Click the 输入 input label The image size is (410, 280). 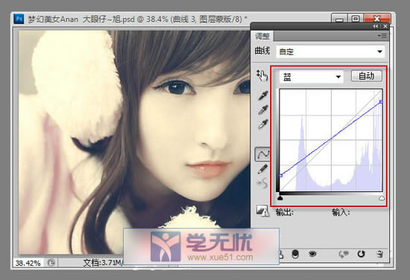[341, 212]
